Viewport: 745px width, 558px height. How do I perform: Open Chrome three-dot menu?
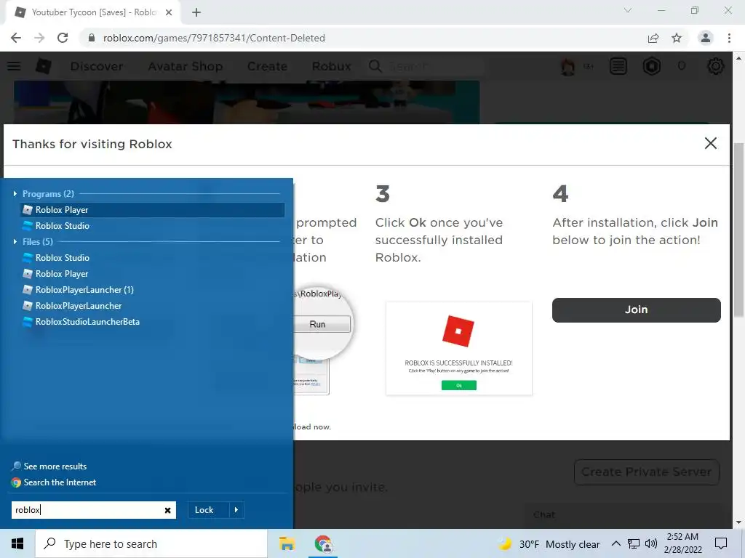[729, 38]
